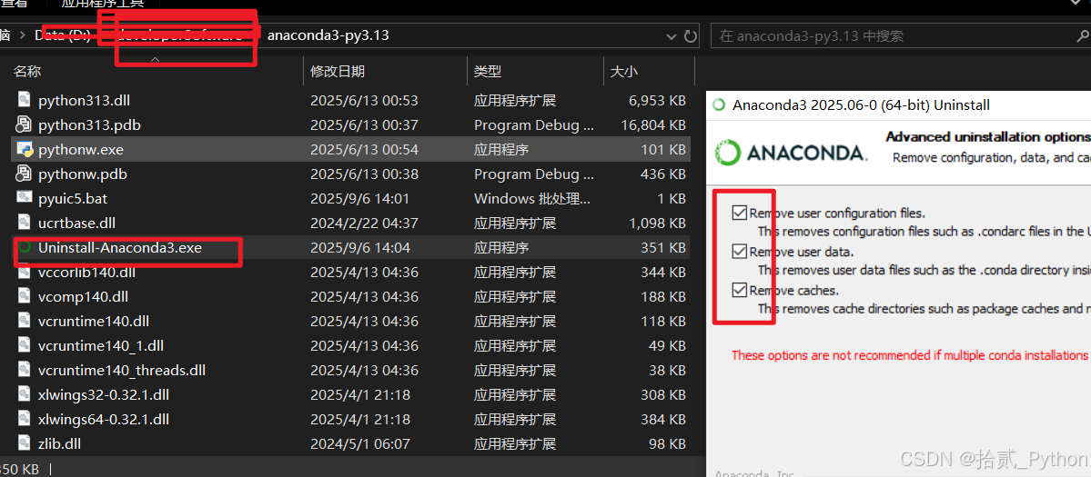Click the refresh icon beside address bar
The height and width of the screenshot is (477, 1091).
[691, 35]
